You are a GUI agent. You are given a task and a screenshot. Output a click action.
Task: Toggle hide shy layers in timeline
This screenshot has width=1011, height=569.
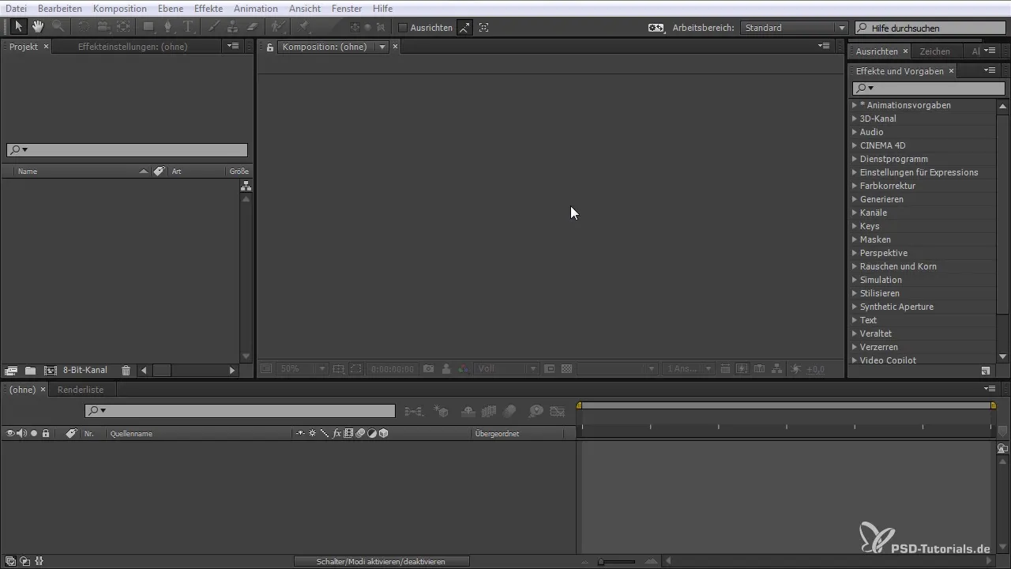click(467, 411)
